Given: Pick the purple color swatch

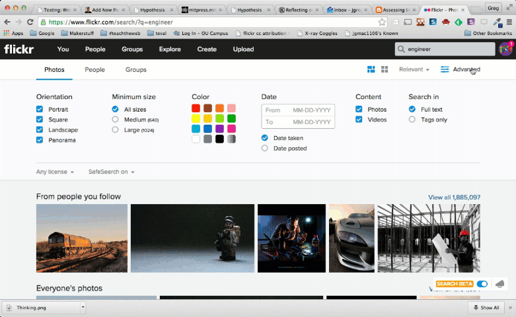Looking at the screenshot, I should (219, 129).
